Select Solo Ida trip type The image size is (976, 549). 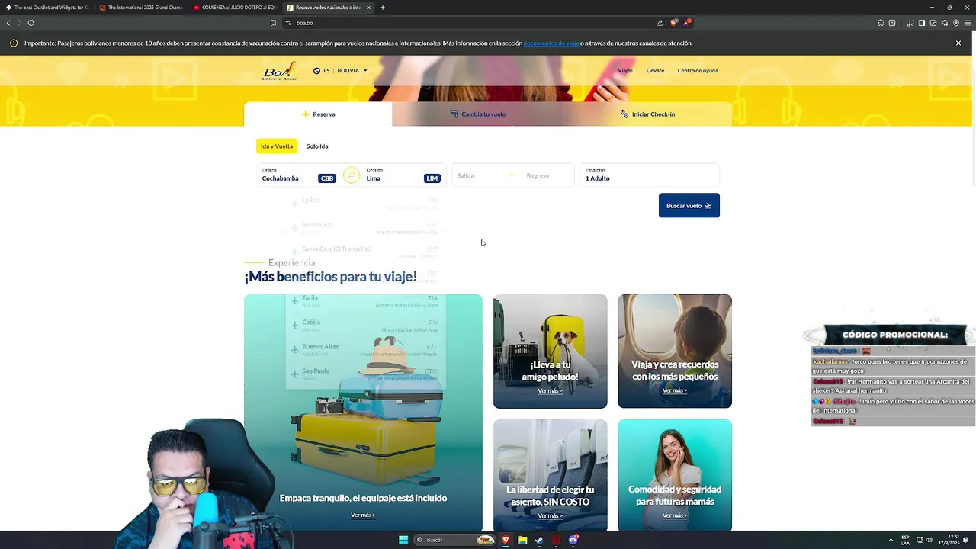[317, 146]
